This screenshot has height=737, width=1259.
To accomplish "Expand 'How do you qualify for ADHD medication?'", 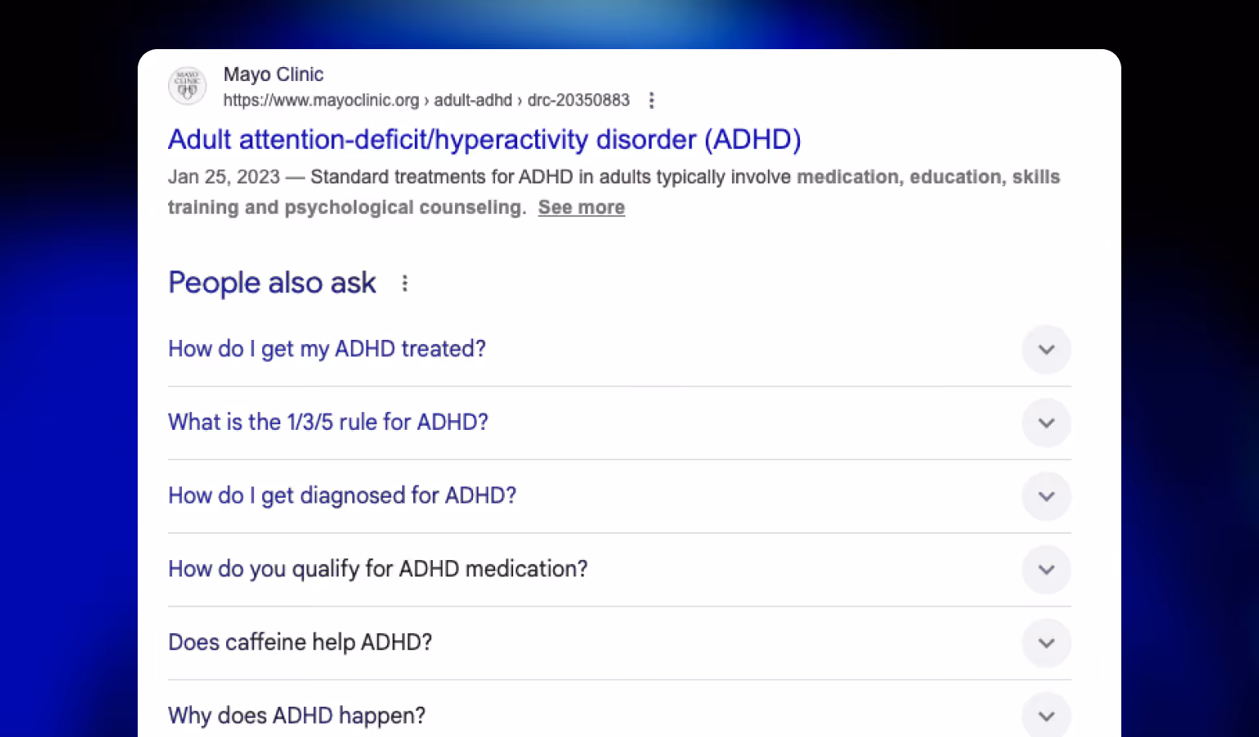I will 377,569.
